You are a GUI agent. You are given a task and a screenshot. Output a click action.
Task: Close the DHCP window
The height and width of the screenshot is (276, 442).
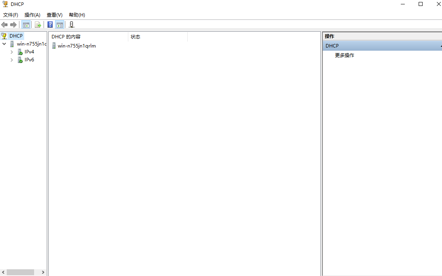click(x=438, y=4)
